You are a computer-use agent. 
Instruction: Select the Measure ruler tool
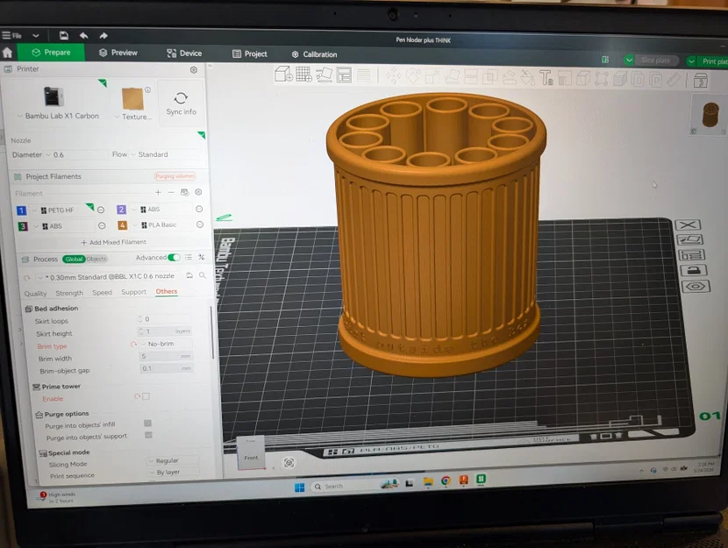click(x=674, y=80)
